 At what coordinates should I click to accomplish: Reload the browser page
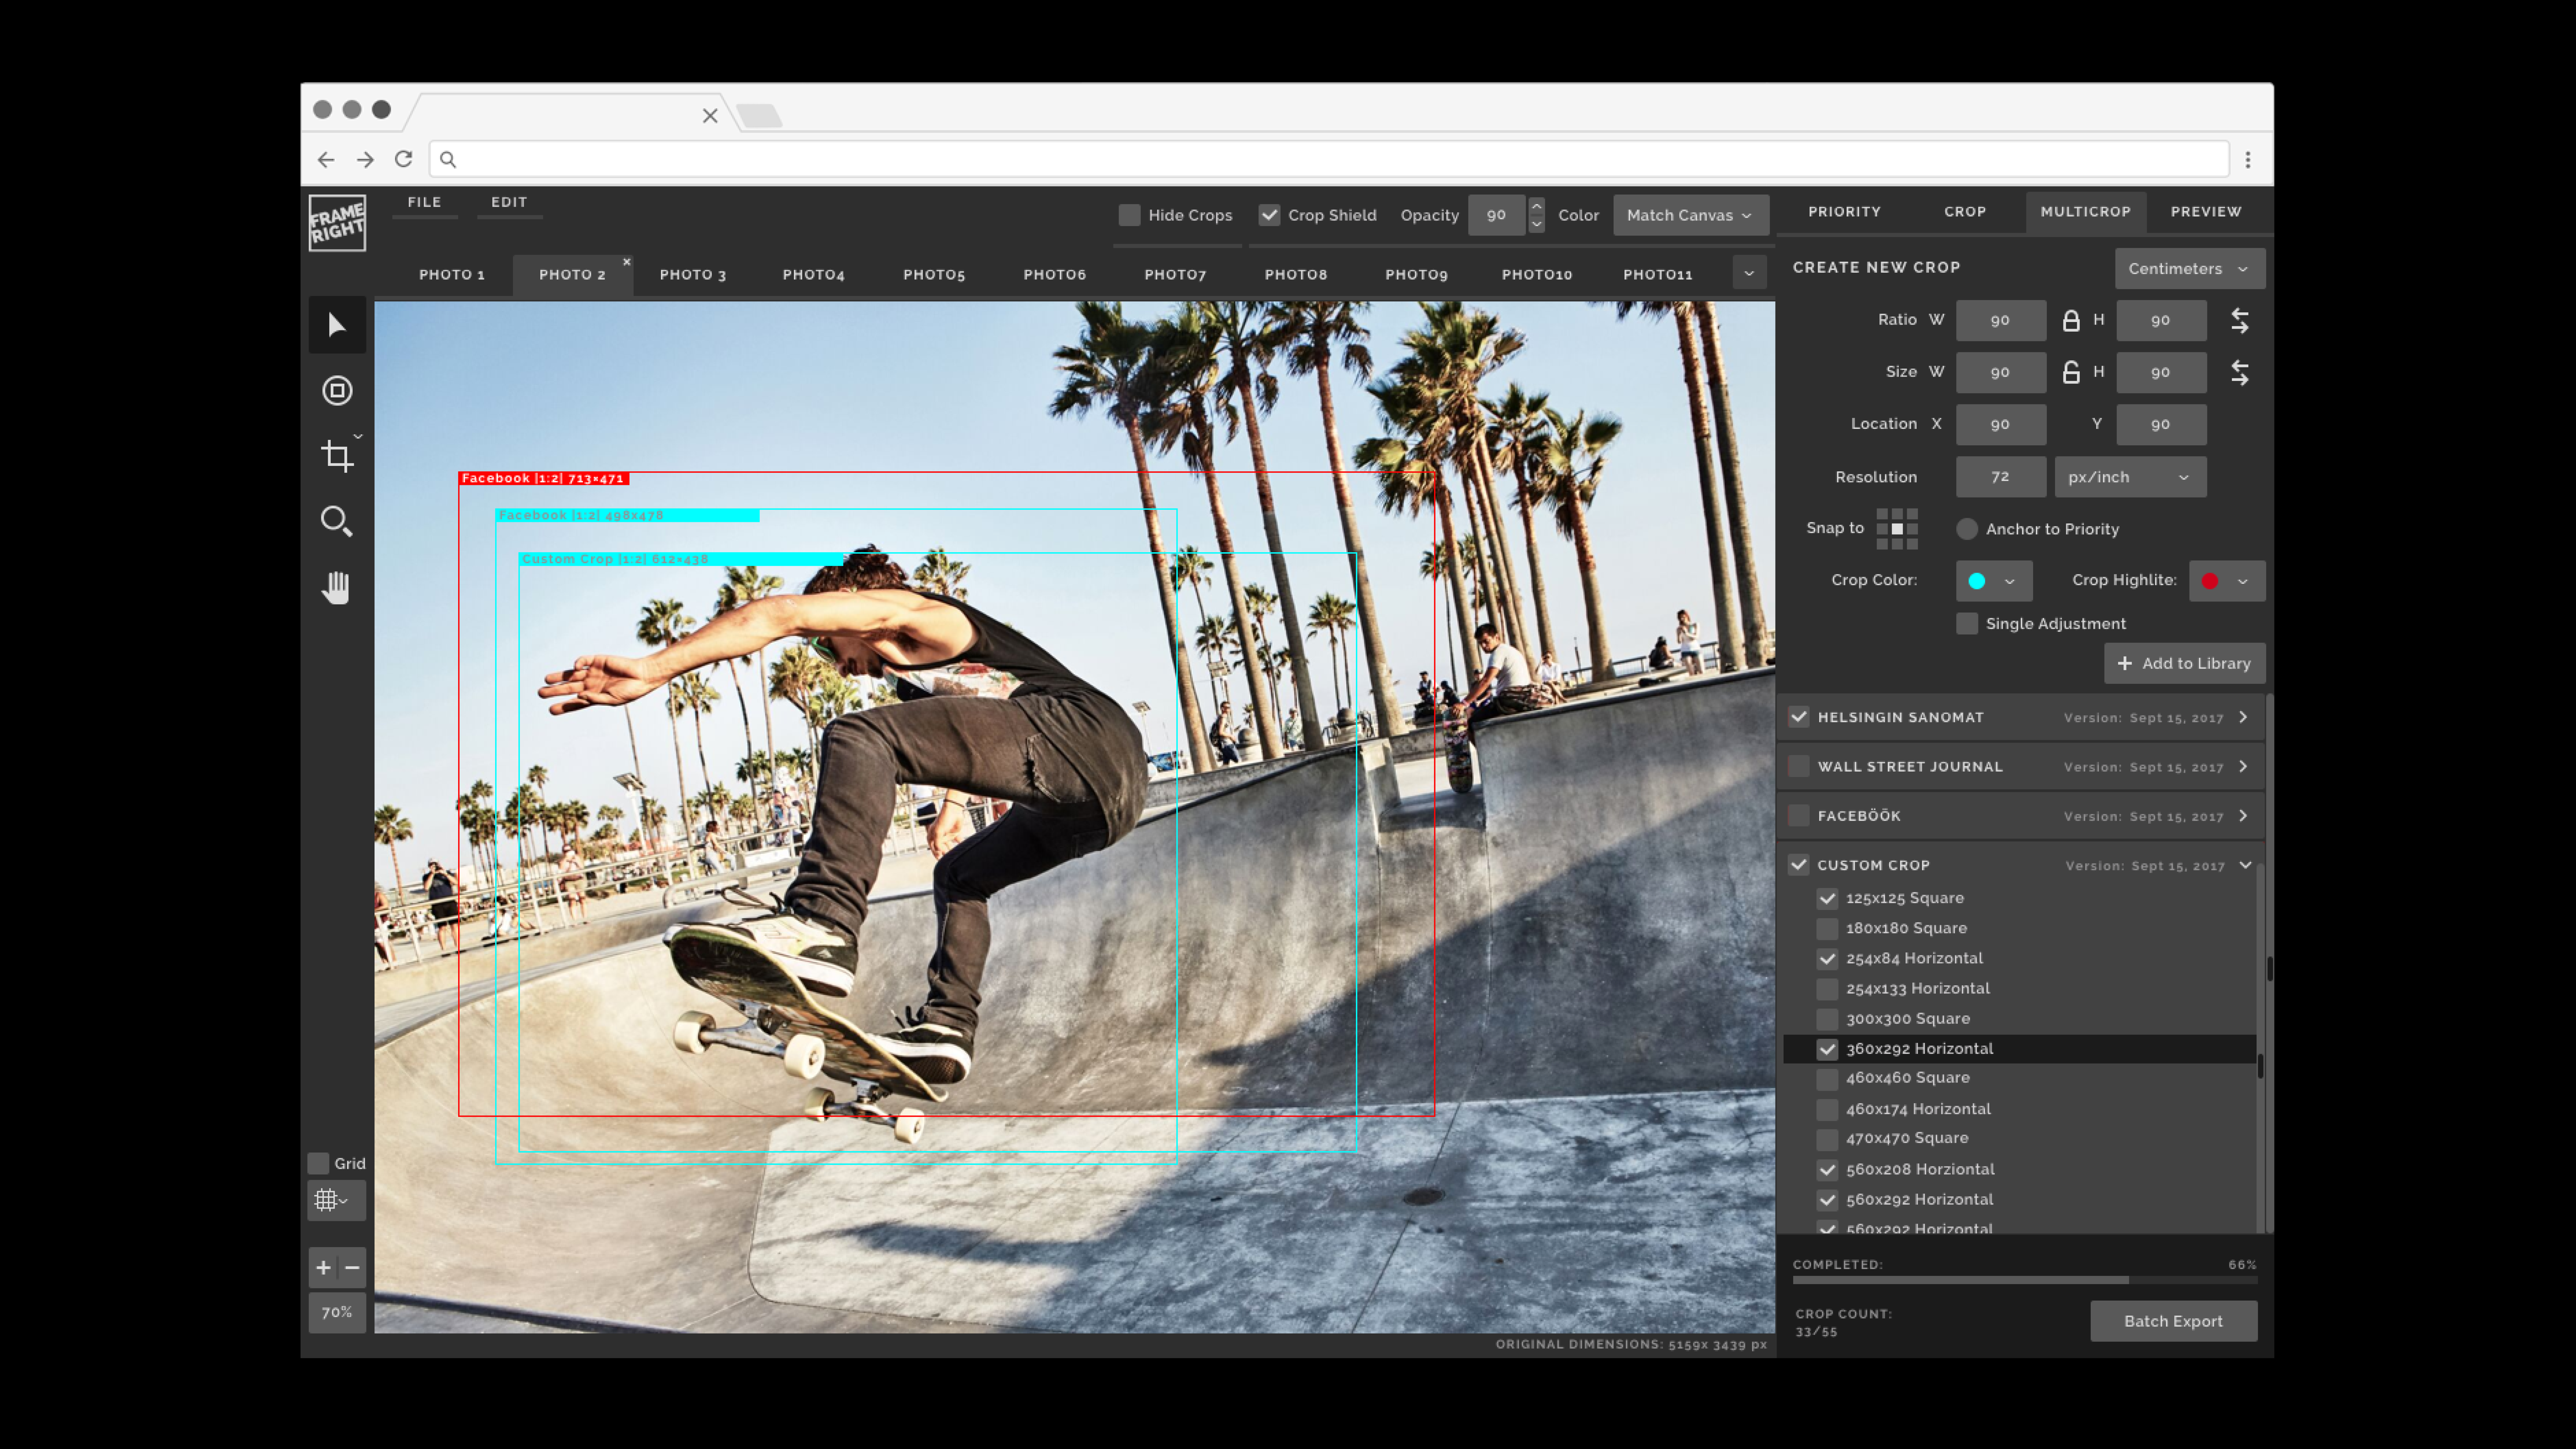coord(403,159)
